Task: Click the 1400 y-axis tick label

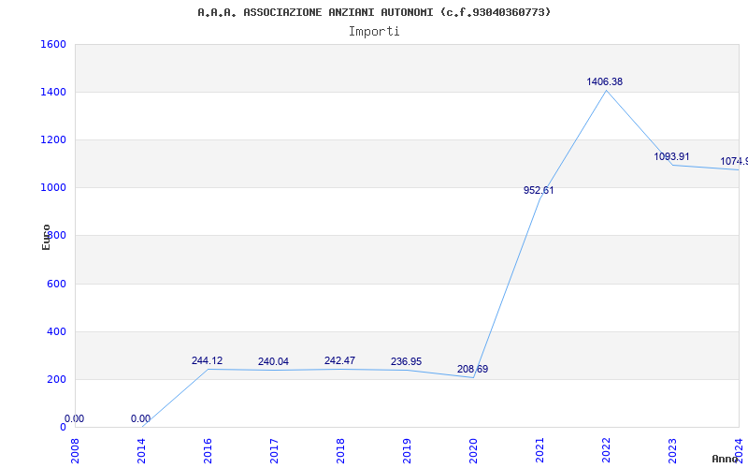Action: [x=53, y=92]
